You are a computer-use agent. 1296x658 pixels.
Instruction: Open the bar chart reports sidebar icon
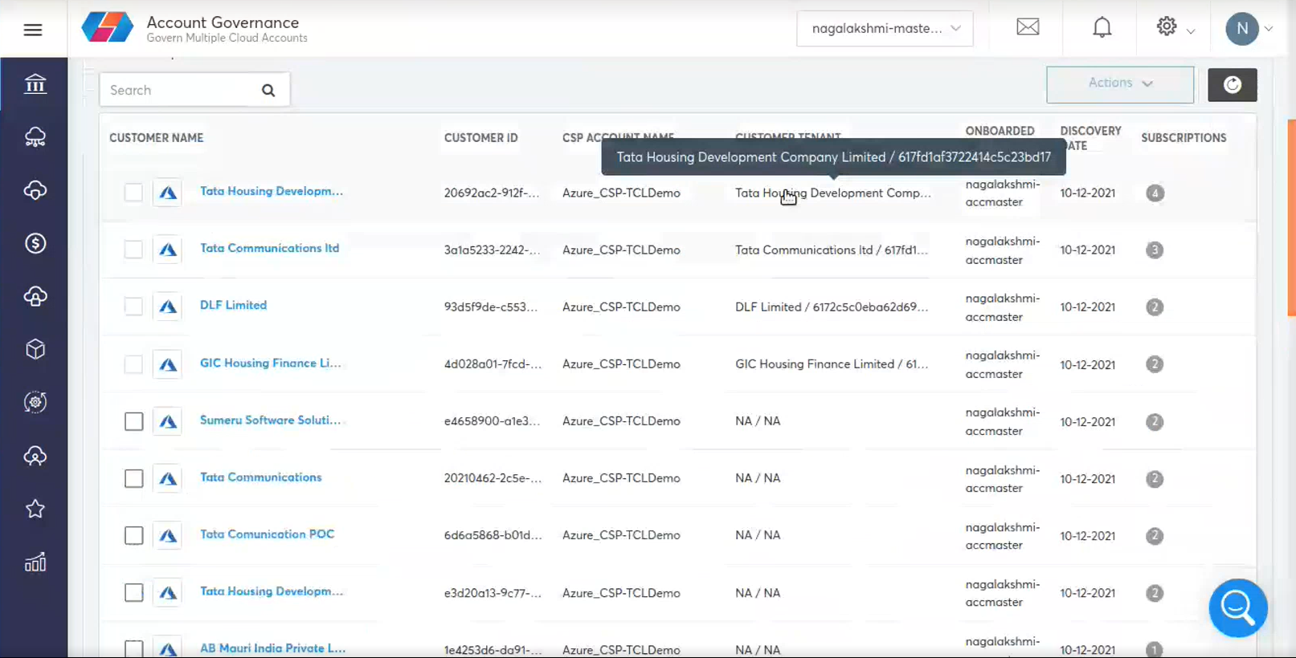[35, 562]
